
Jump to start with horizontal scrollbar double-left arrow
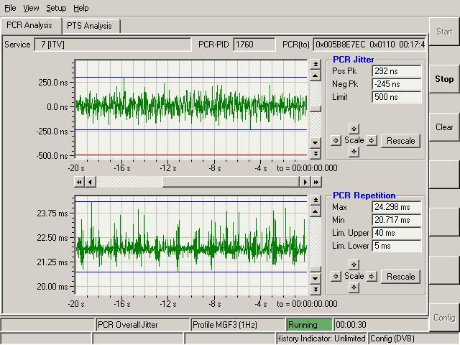click(80, 183)
